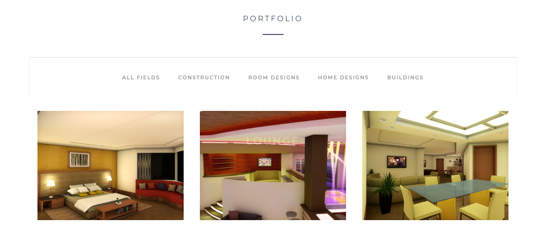Click the wall-mounted TV in lounge image
Screen dimensions: 553x228
tap(265, 161)
